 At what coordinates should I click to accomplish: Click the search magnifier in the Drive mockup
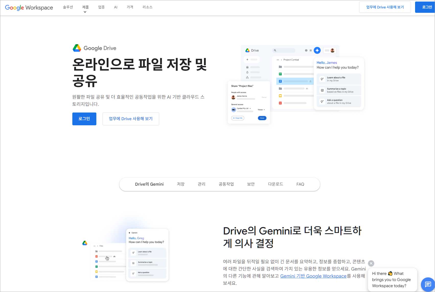tap(275, 50)
